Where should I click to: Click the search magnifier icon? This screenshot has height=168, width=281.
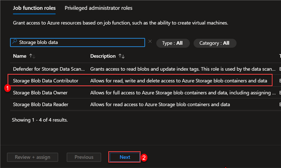pos(15,42)
